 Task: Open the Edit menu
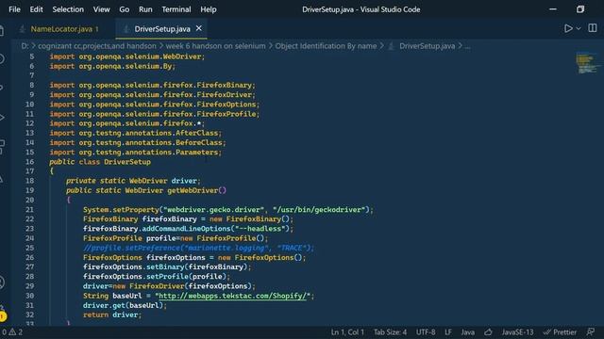(36, 9)
